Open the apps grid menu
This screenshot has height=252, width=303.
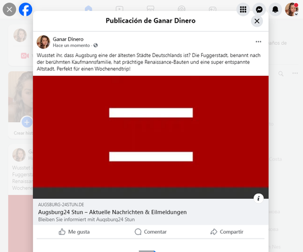(243, 10)
